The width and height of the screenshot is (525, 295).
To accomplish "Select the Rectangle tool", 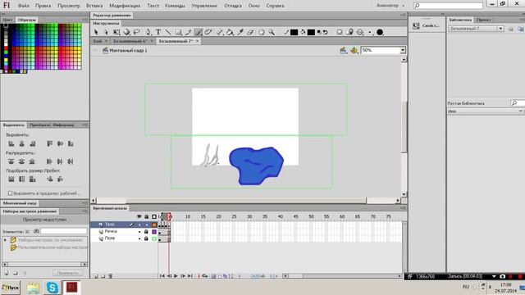I will click(x=179, y=32).
